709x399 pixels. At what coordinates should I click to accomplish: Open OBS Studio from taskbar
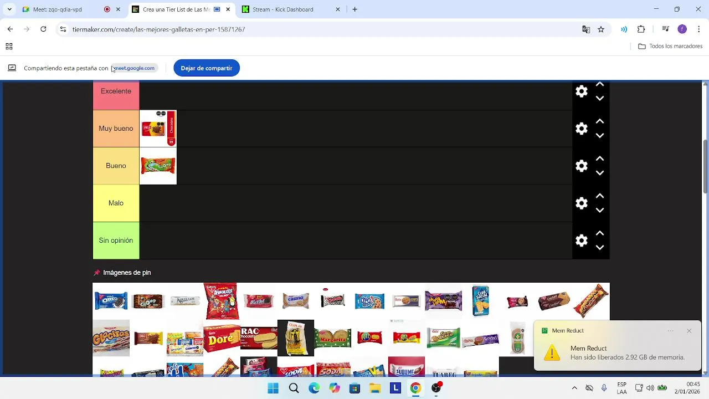tap(436, 388)
